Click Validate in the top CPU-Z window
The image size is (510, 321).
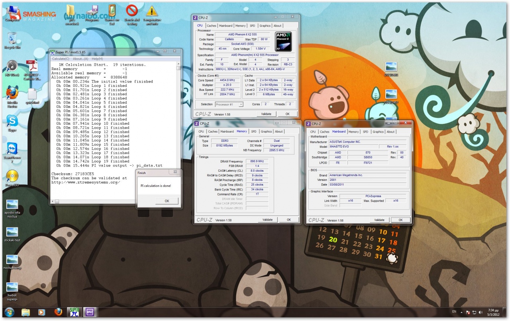pos(266,114)
